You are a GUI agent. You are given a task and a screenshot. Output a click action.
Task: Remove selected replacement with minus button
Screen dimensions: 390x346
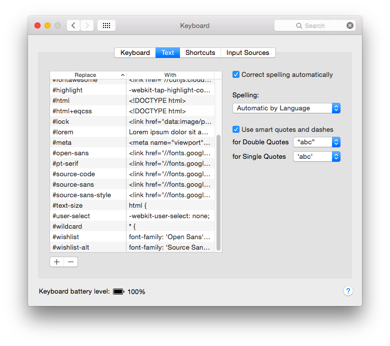click(x=70, y=262)
